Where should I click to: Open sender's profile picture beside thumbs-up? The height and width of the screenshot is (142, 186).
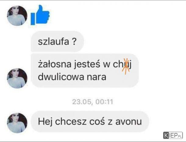click(17, 16)
